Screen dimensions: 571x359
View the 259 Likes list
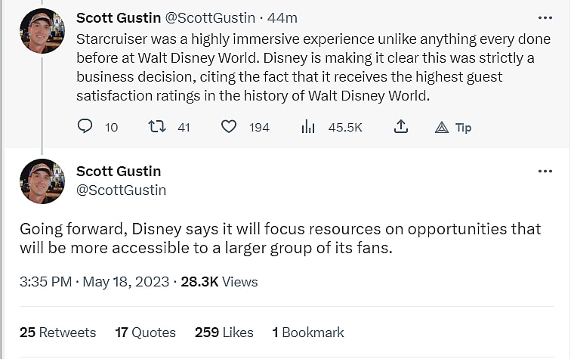[224, 333]
